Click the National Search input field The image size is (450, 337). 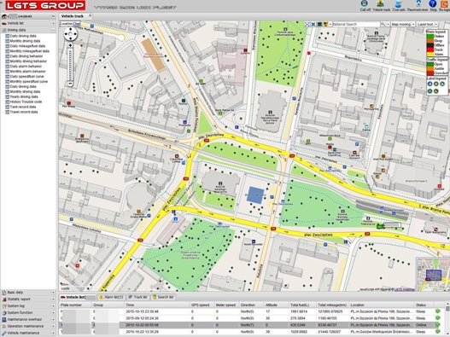(x=356, y=25)
